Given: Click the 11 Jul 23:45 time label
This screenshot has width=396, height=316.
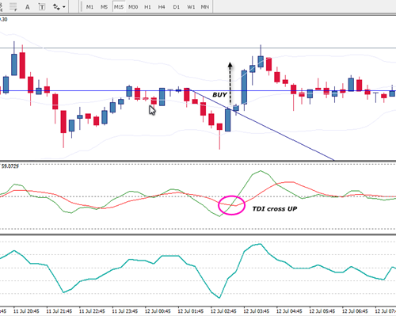Looking at the screenshot, I should coord(125,311).
